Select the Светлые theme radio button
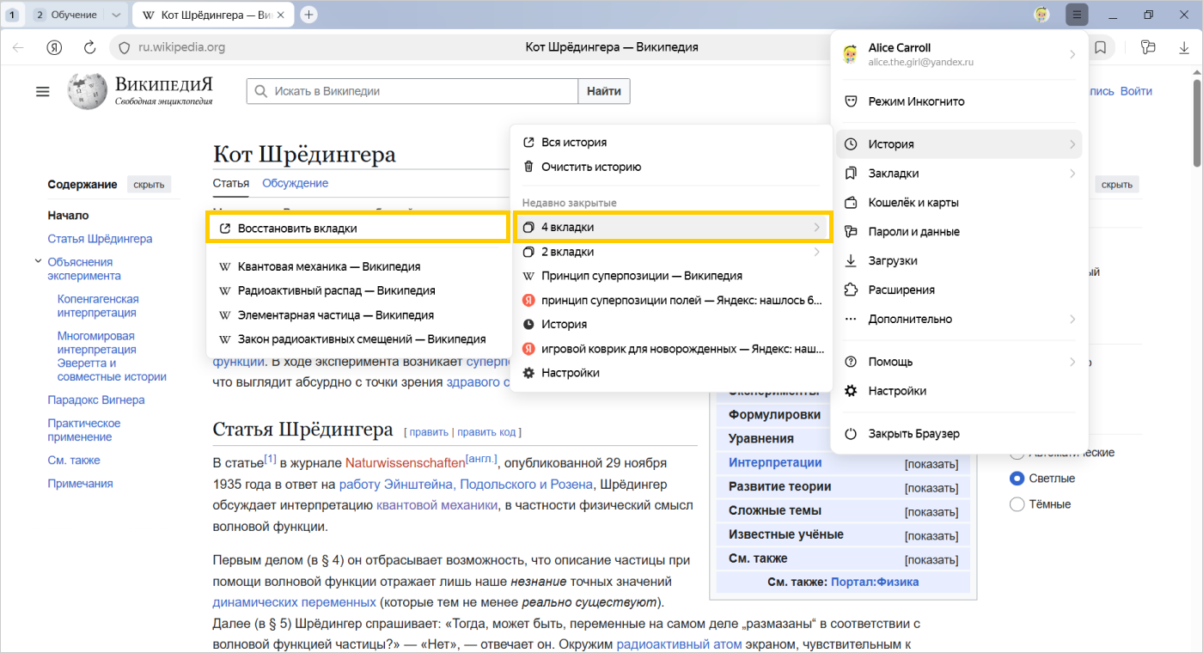Screen dimensions: 1203x653 (1017, 479)
